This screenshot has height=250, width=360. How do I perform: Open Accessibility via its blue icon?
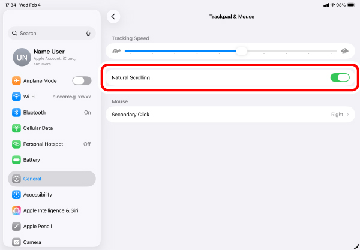(x=16, y=195)
